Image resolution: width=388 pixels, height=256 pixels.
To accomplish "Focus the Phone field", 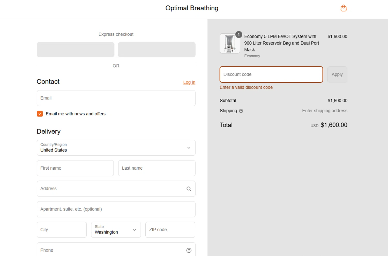I will [x=116, y=250].
